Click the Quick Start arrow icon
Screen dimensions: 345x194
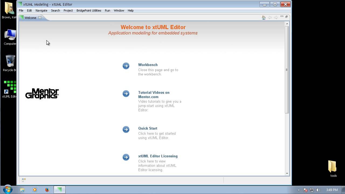pyautogui.click(x=126, y=129)
